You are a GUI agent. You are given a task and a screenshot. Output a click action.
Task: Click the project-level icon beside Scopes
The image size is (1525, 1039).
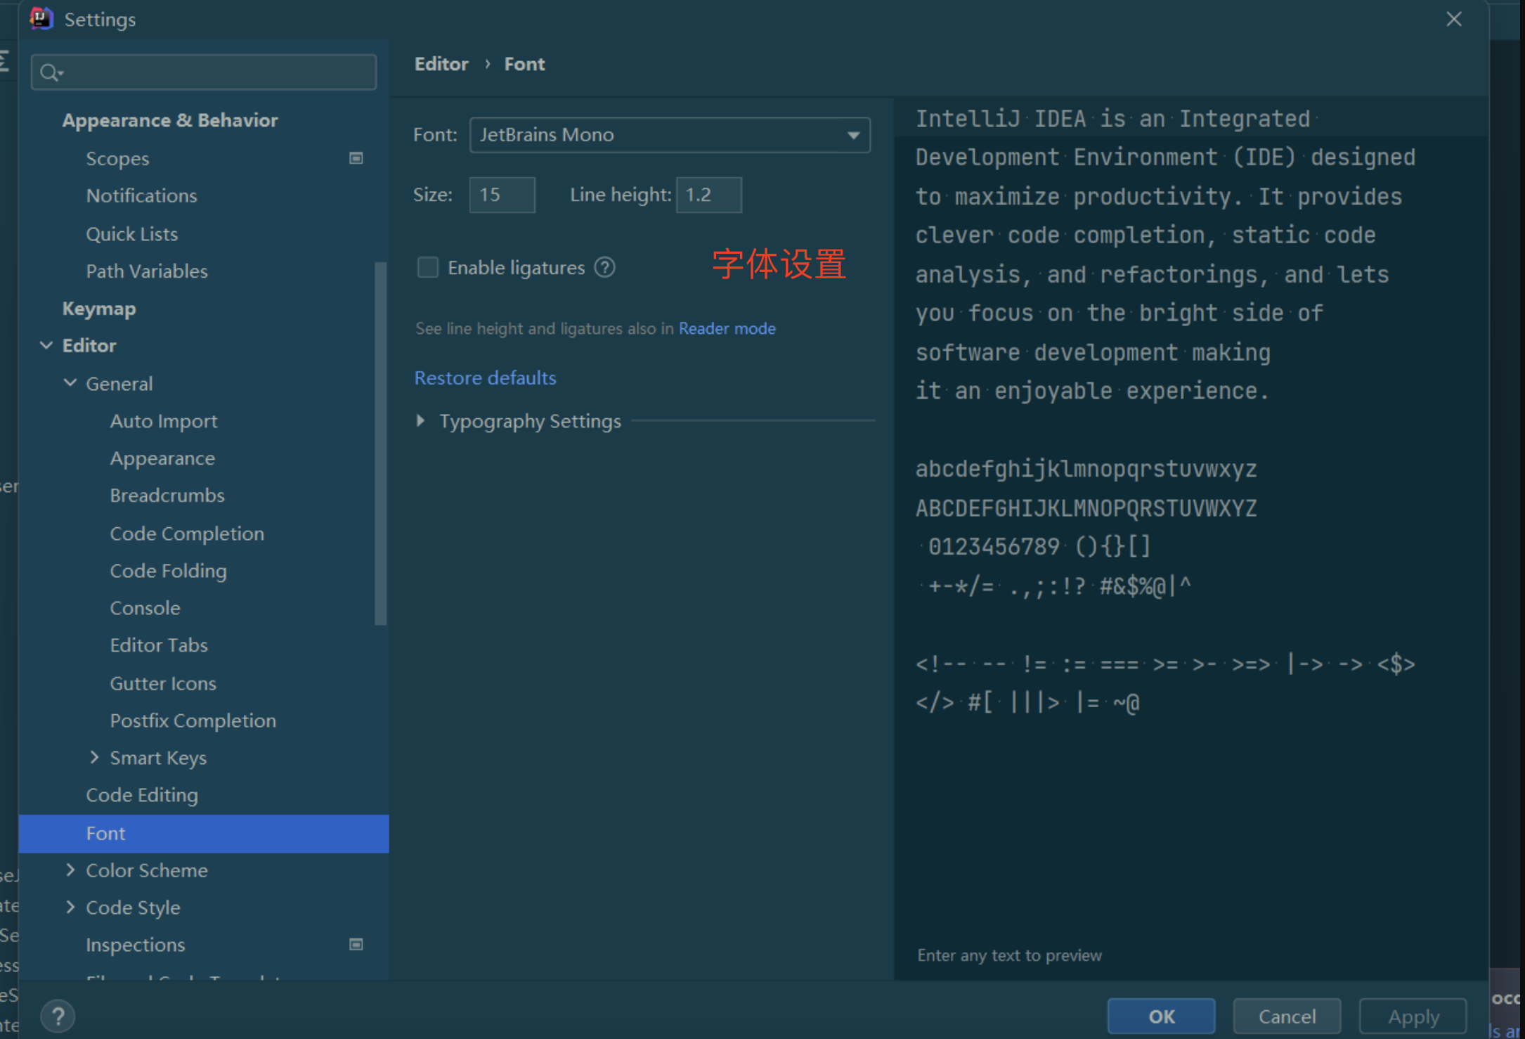(356, 158)
